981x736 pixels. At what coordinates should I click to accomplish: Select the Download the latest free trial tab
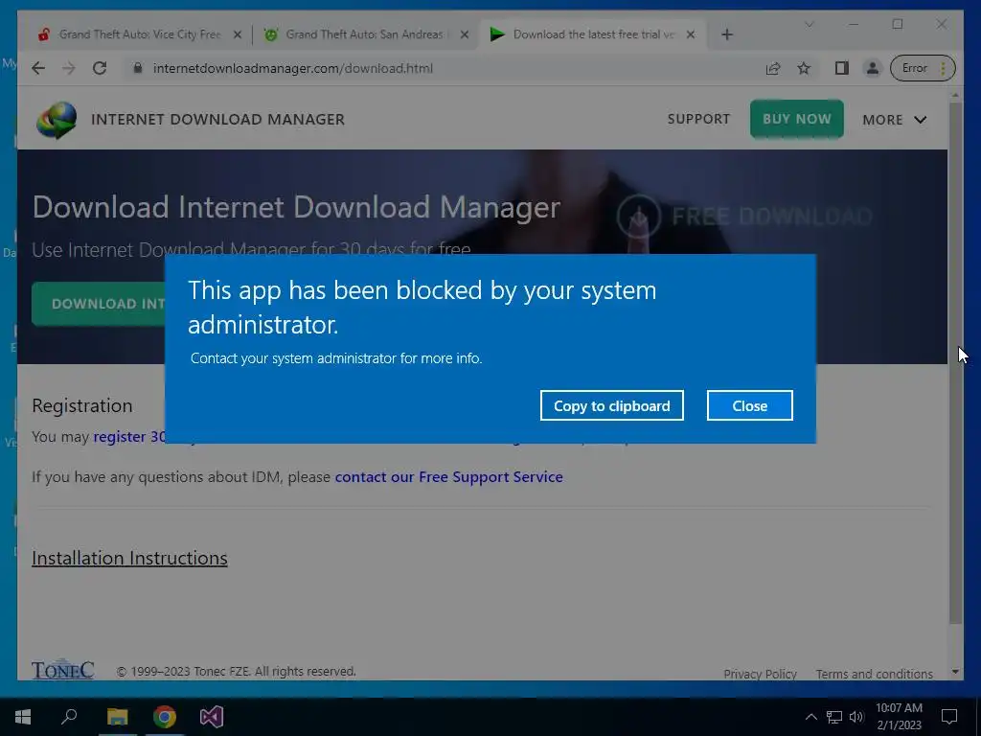pos(592,34)
